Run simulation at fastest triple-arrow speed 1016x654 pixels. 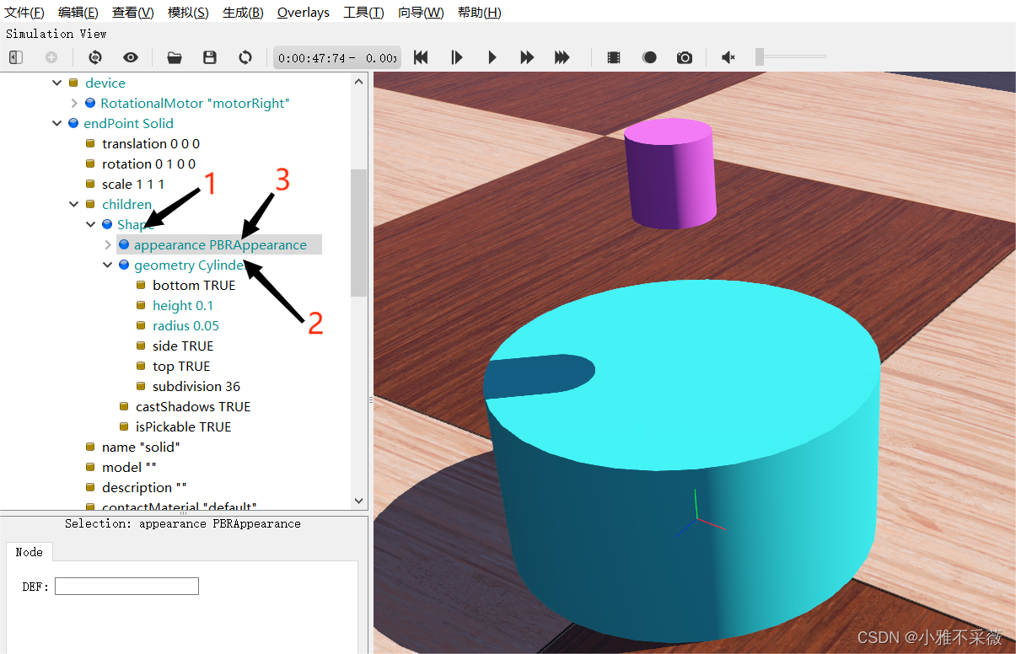[562, 57]
